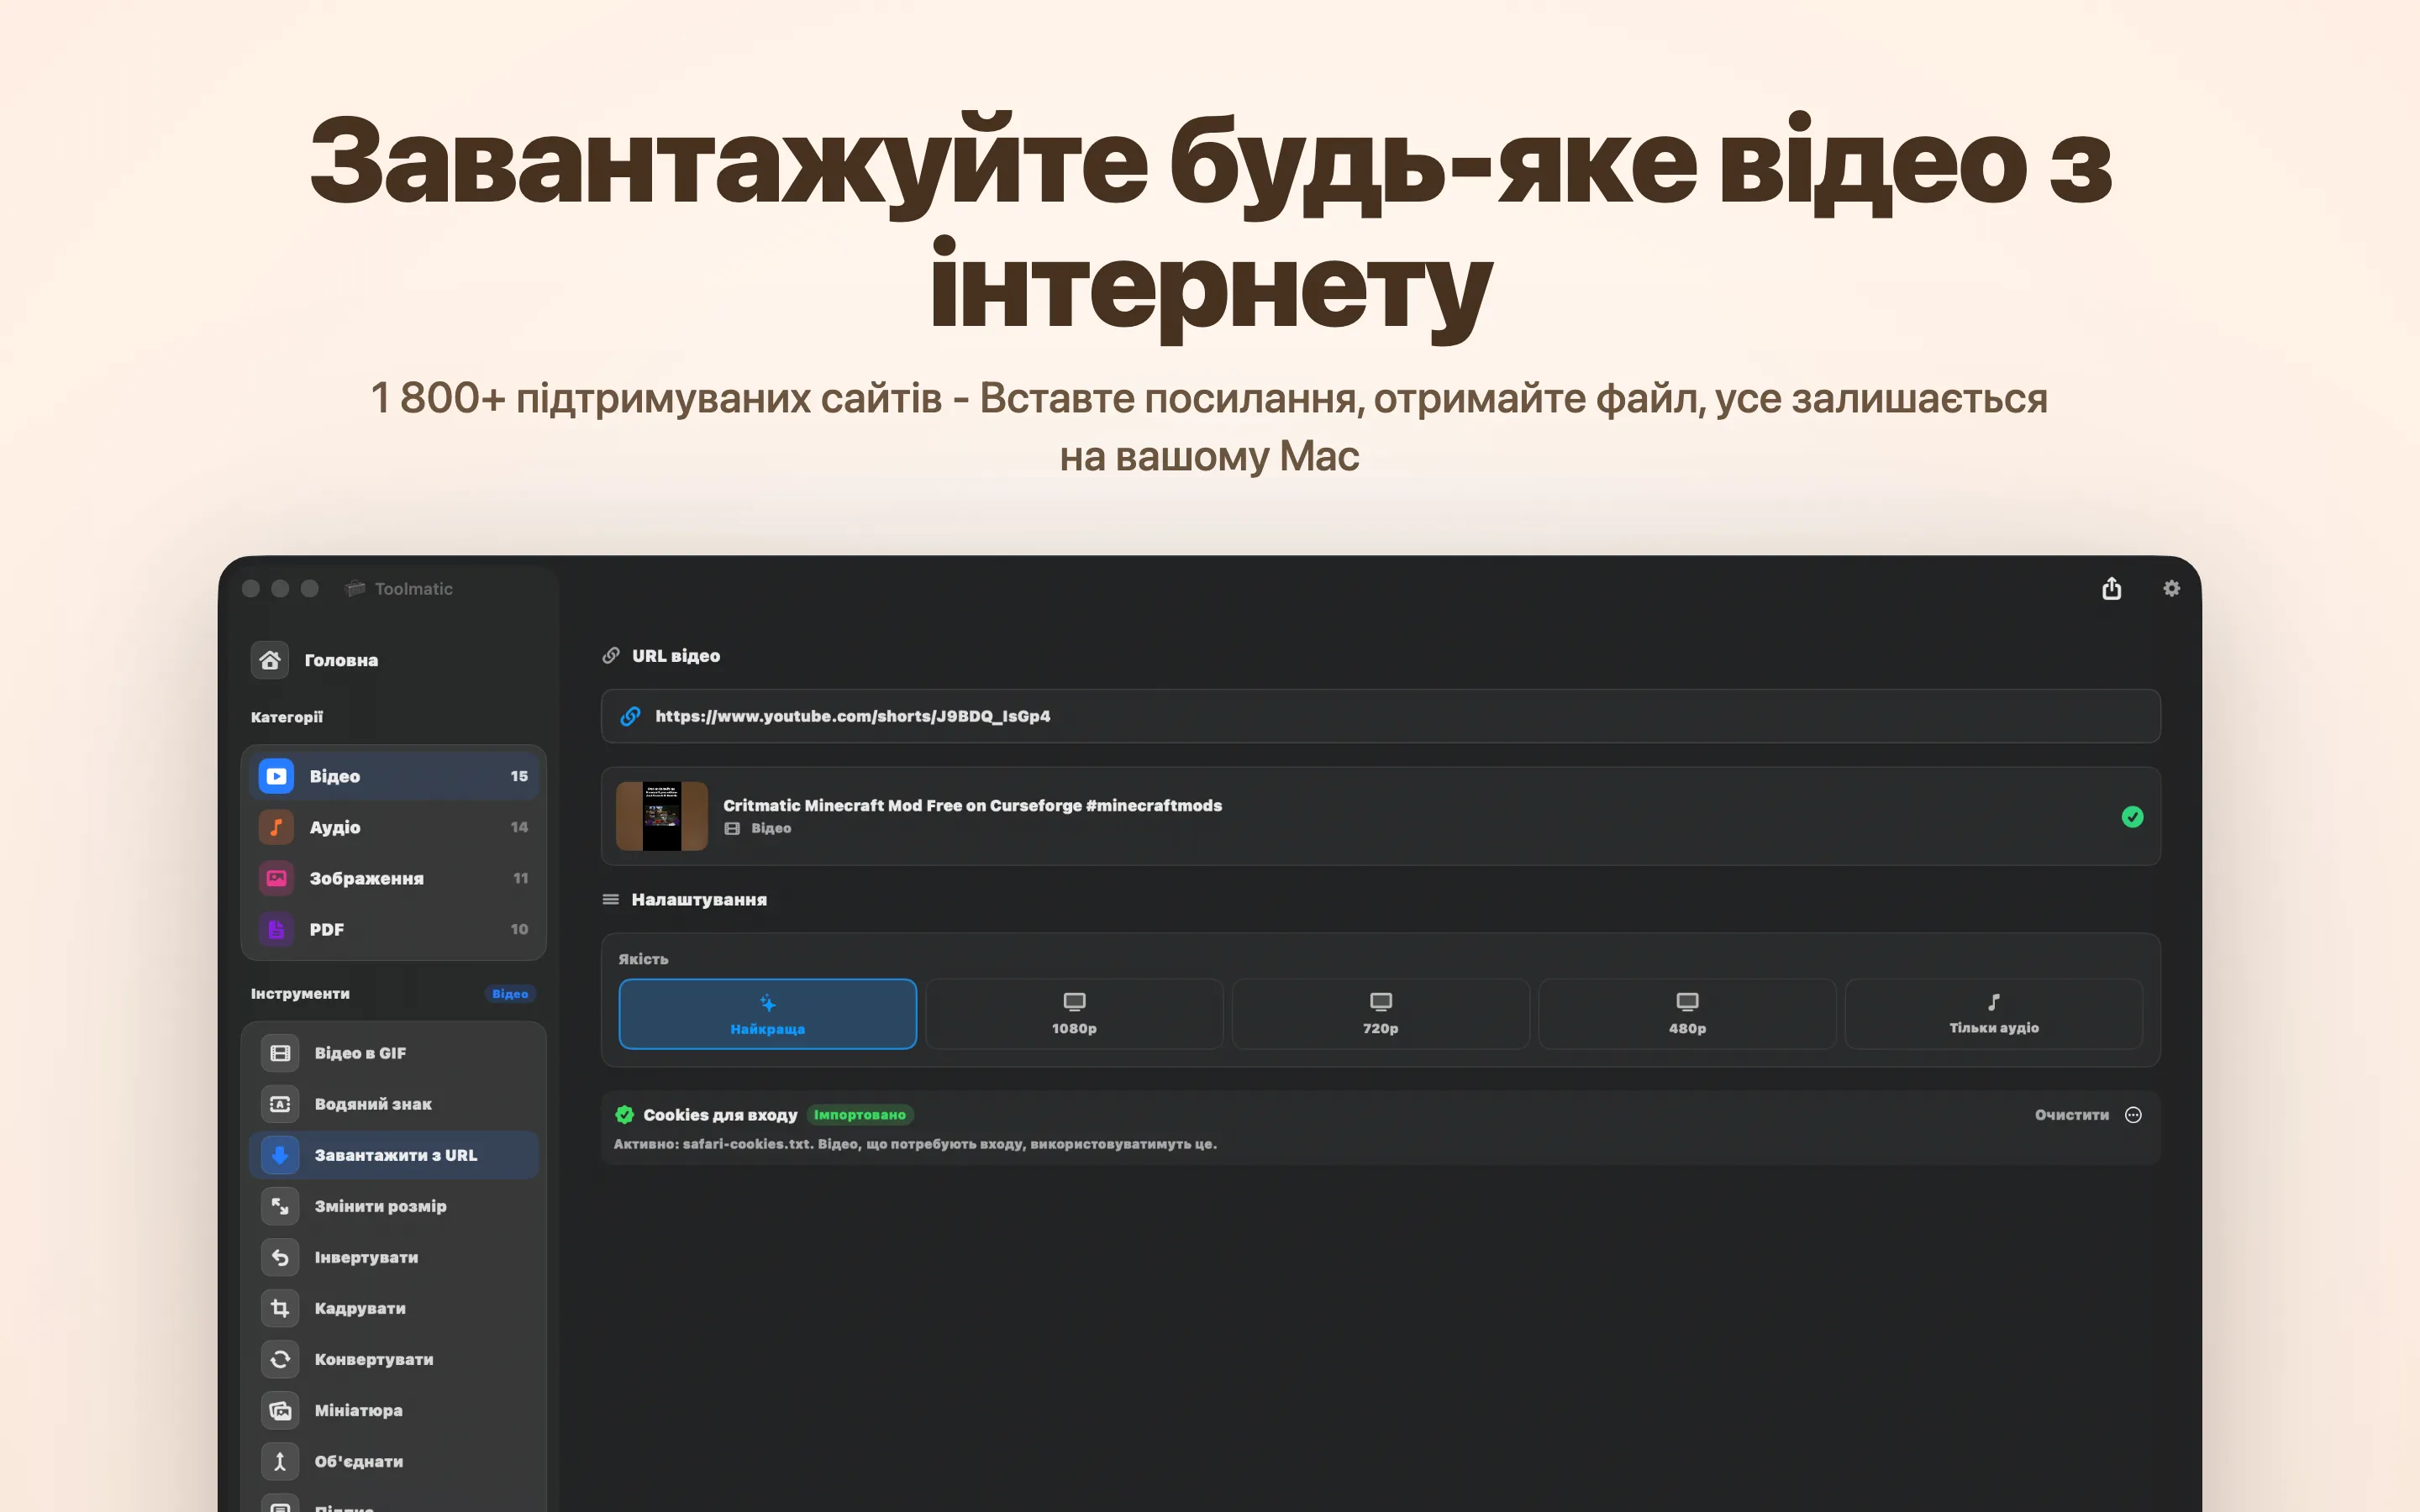Click Очистити to clear cookies
This screenshot has height=1512, width=2420.
pos(2072,1115)
